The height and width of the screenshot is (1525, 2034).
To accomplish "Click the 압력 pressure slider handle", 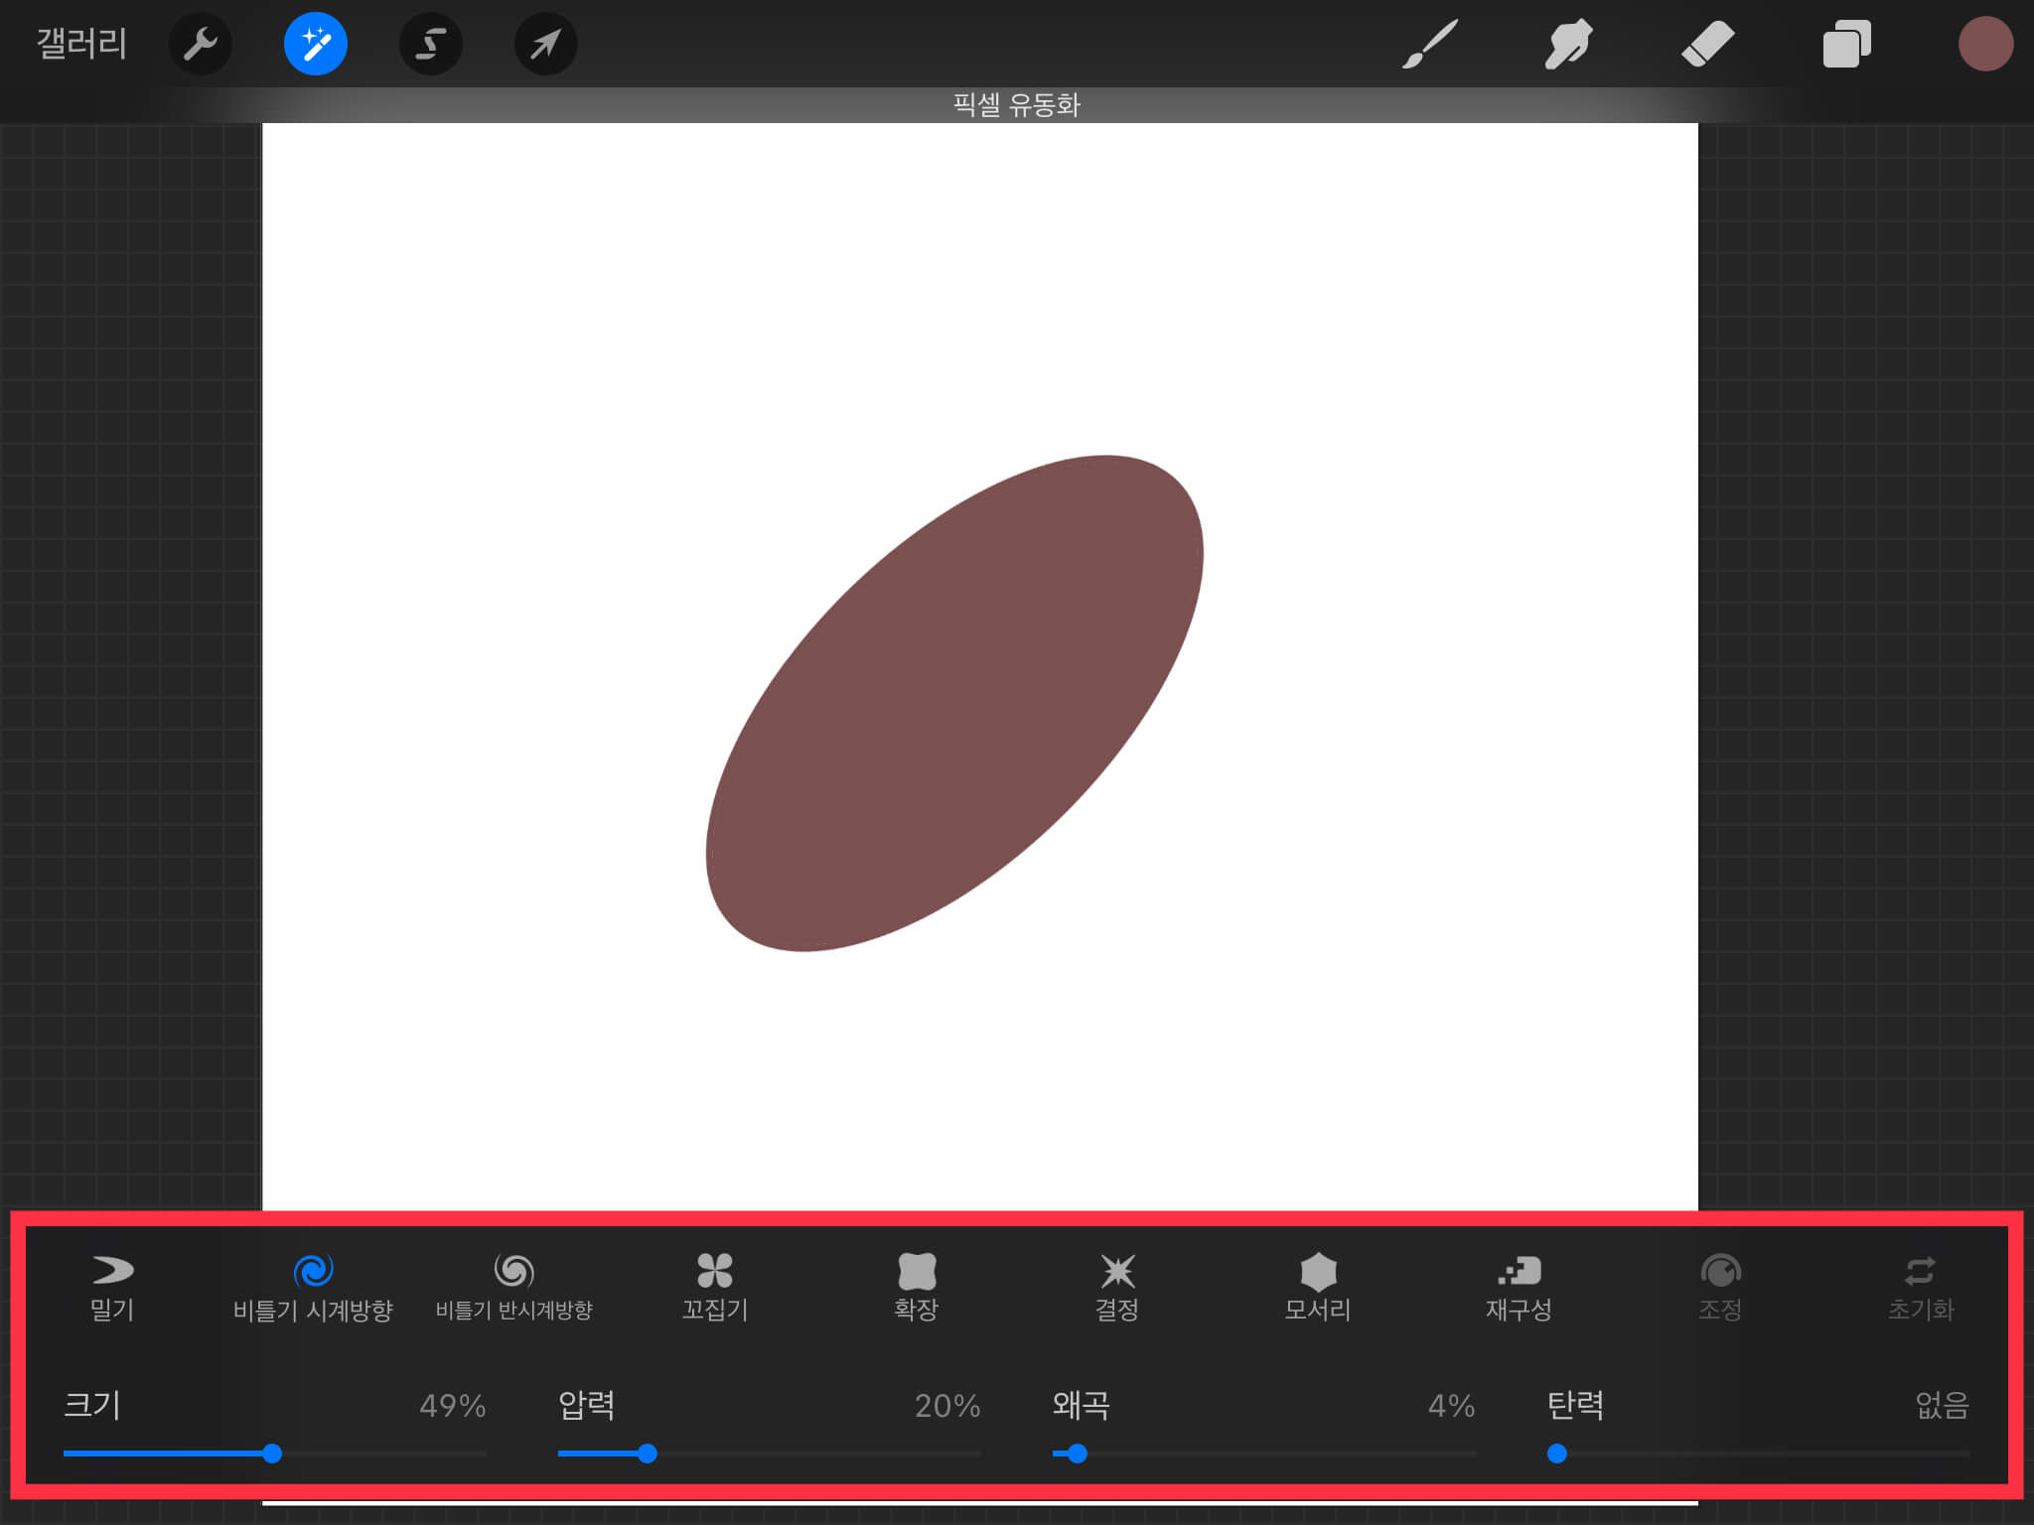I will click(x=648, y=1454).
